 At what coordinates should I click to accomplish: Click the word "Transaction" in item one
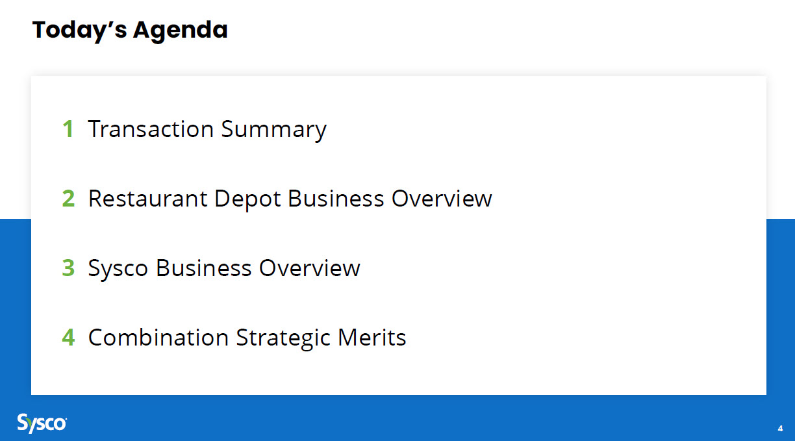(151, 129)
